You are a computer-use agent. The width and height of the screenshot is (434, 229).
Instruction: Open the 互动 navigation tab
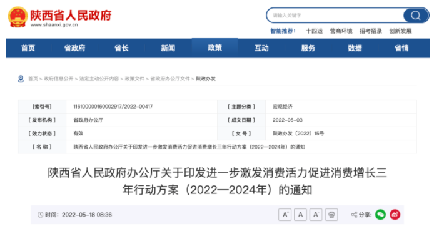point(261,48)
